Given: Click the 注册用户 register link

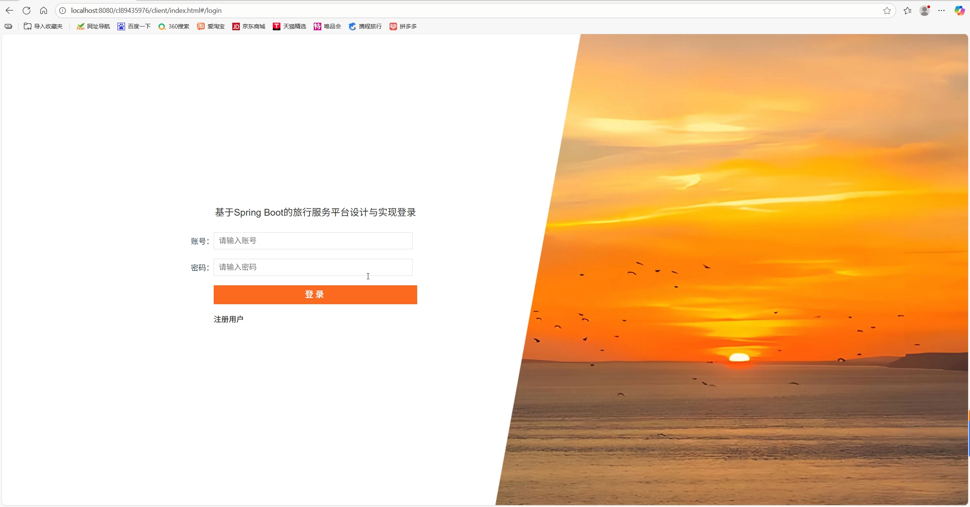Looking at the screenshot, I should coord(228,319).
